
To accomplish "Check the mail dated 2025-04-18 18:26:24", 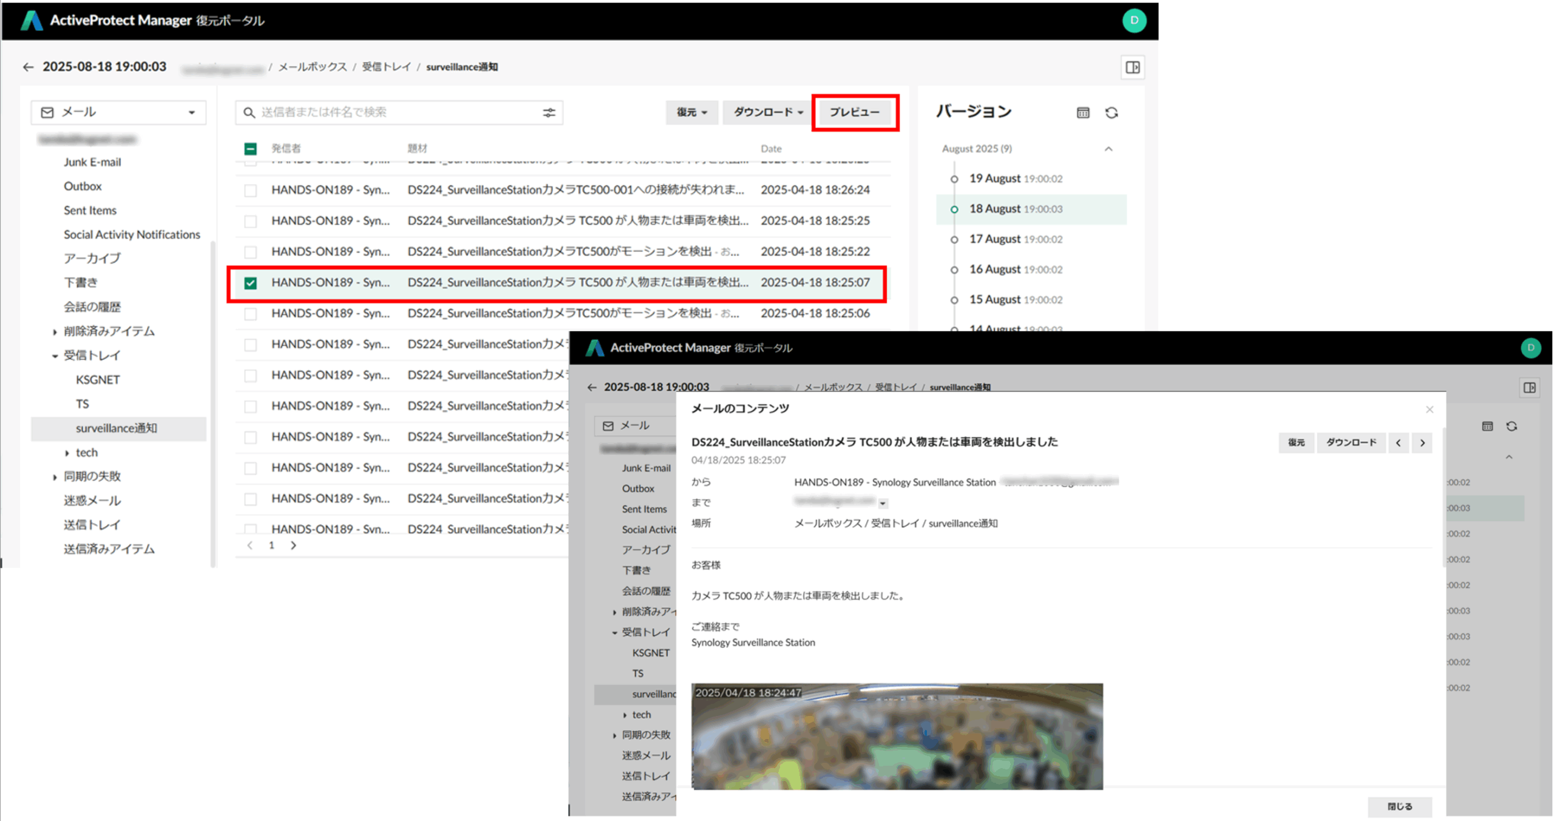I will coord(250,190).
